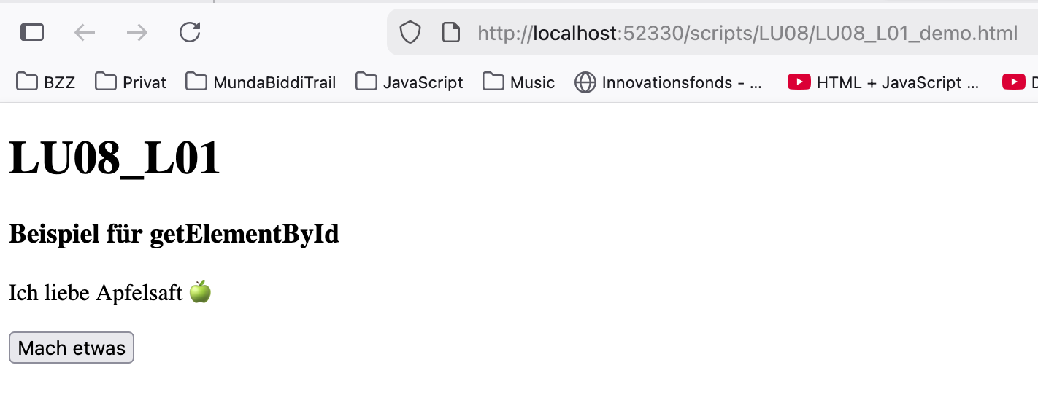
Task: Click the globe icon of Innovationsfonds bookmark
Action: (x=585, y=82)
